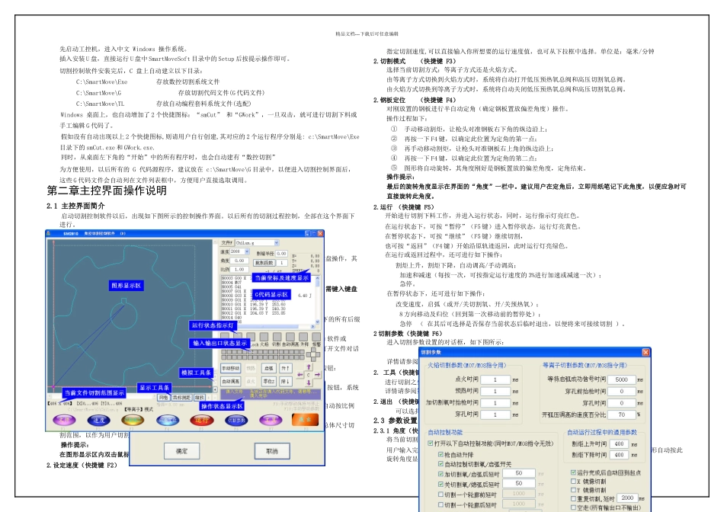This screenshot has height=512, width=724.
Task: Click the 预热时间 input field
Action: [x=495, y=391]
